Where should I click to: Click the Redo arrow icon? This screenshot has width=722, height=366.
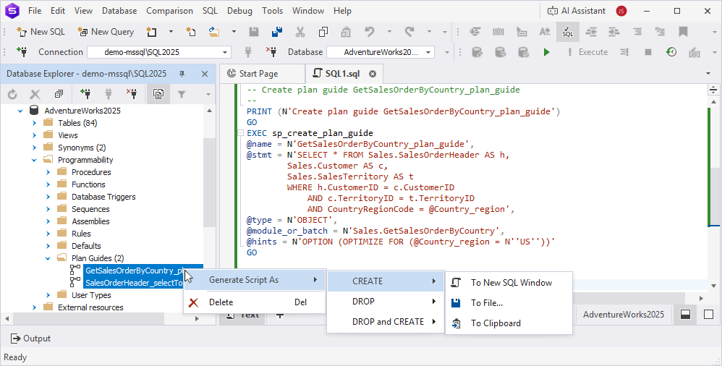point(409,32)
